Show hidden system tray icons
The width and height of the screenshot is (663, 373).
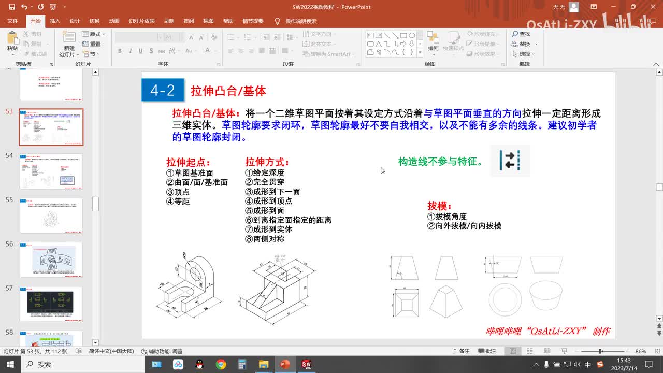tap(535, 365)
